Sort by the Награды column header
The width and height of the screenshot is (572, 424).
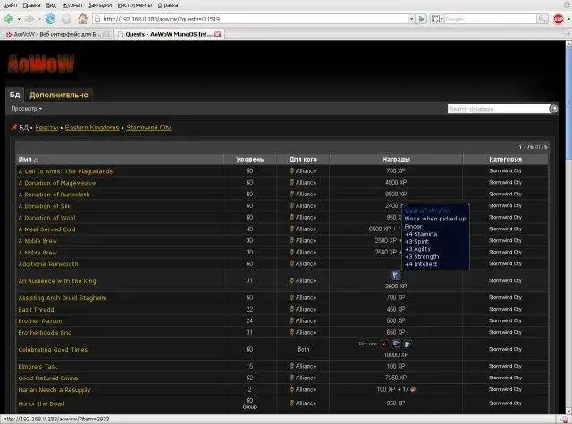(396, 159)
